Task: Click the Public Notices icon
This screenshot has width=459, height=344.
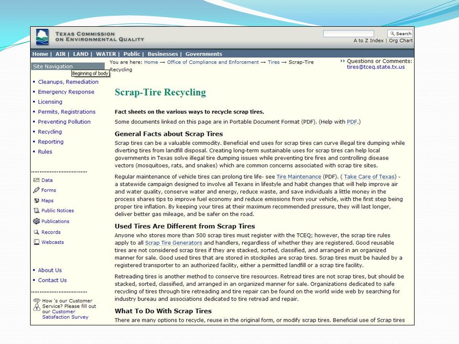Action: (36, 211)
